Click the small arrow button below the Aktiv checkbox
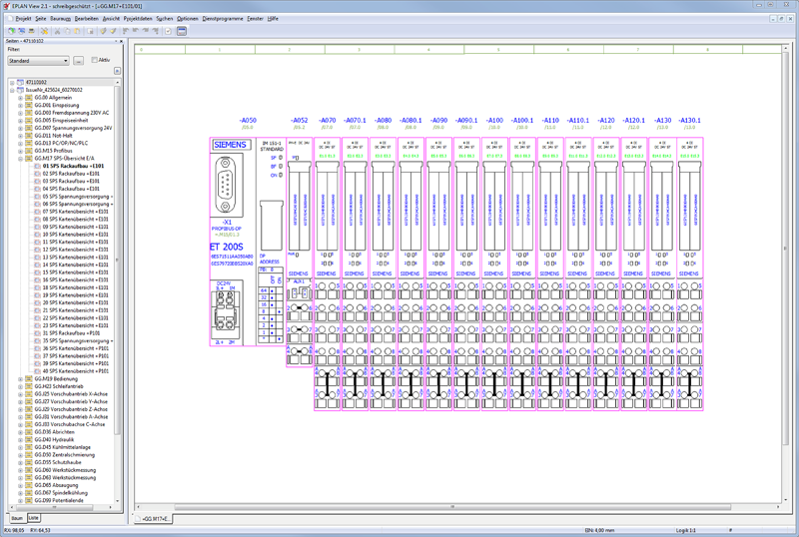799x537 pixels. [x=117, y=71]
